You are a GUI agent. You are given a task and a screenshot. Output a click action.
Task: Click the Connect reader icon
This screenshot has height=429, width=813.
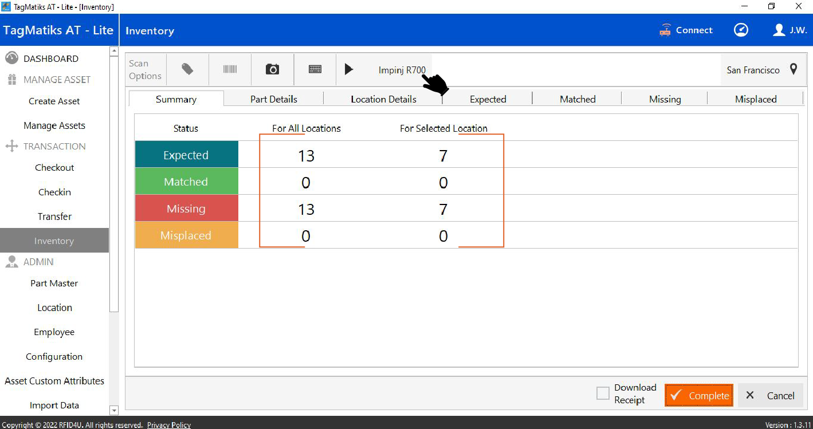click(x=665, y=30)
